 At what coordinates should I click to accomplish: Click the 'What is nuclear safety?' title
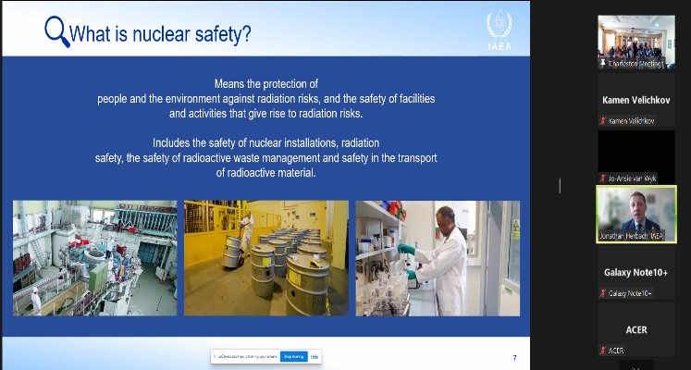[x=160, y=34]
